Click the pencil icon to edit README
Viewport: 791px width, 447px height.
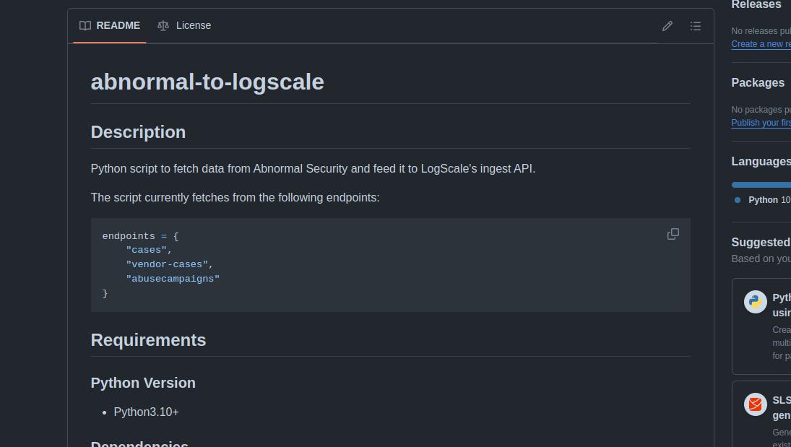[667, 26]
